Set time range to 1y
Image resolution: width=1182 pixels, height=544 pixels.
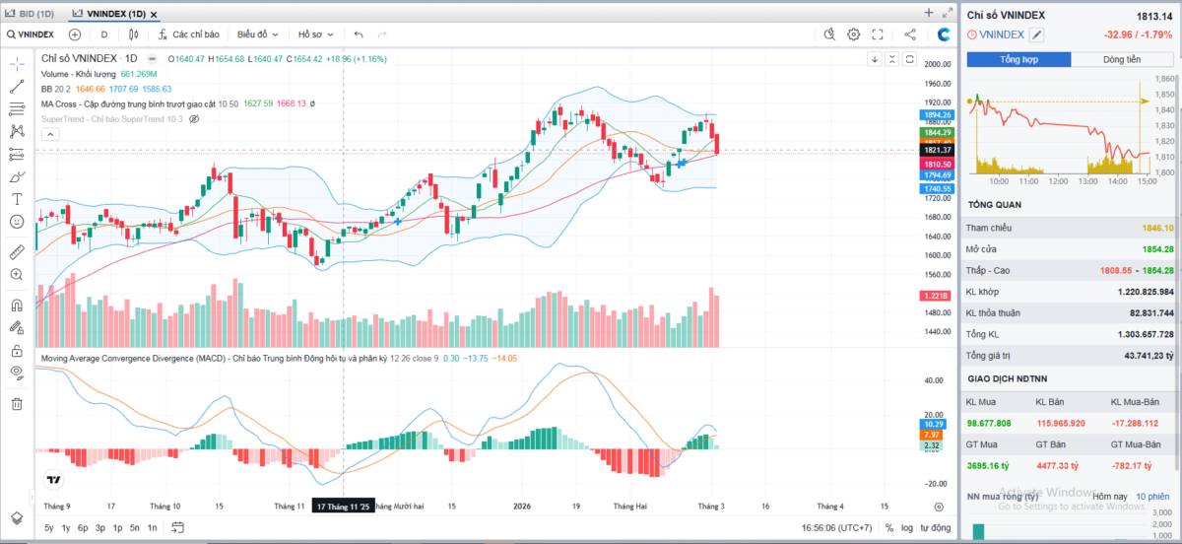click(66, 527)
